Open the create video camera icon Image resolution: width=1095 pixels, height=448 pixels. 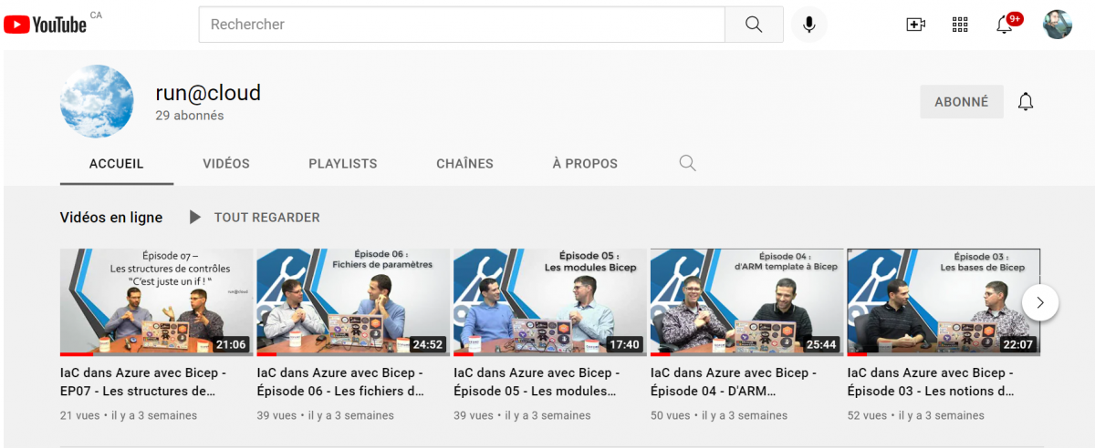[915, 25]
